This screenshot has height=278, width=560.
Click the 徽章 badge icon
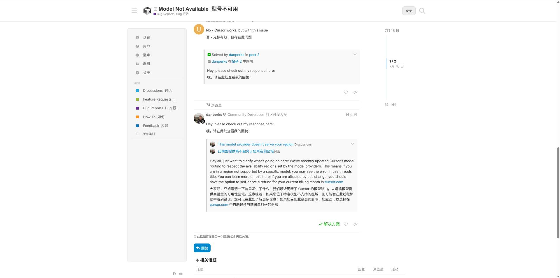tap(137, 55)
